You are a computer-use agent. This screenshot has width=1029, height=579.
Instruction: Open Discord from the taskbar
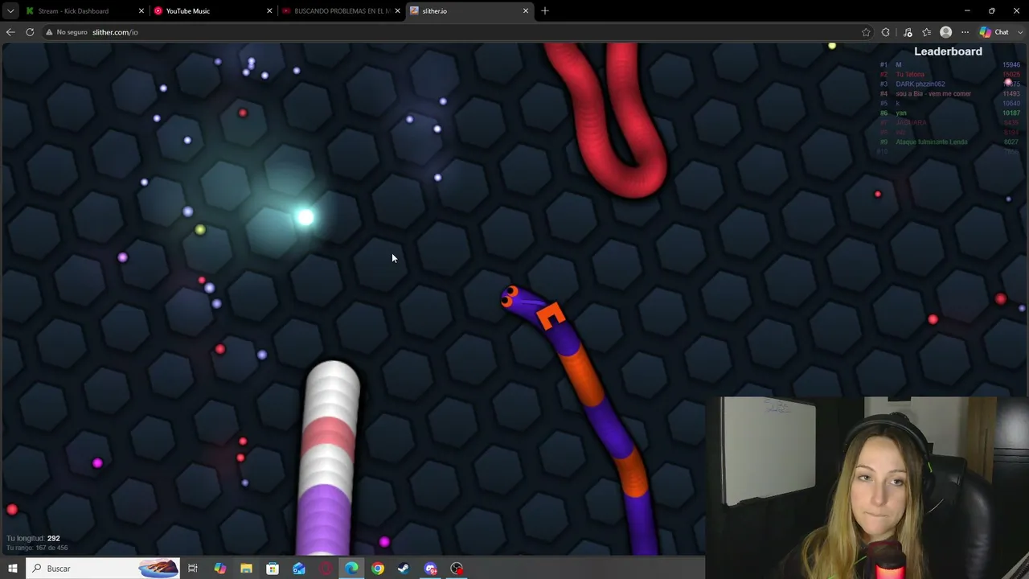[x=430, y=569]
